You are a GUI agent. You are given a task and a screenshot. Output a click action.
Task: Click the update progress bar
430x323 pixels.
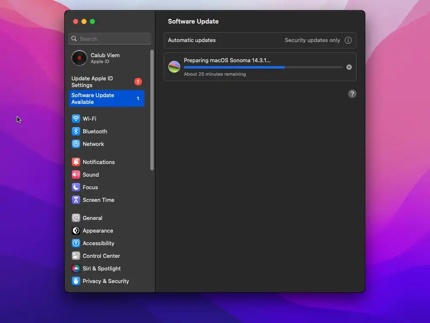(263, 67)
